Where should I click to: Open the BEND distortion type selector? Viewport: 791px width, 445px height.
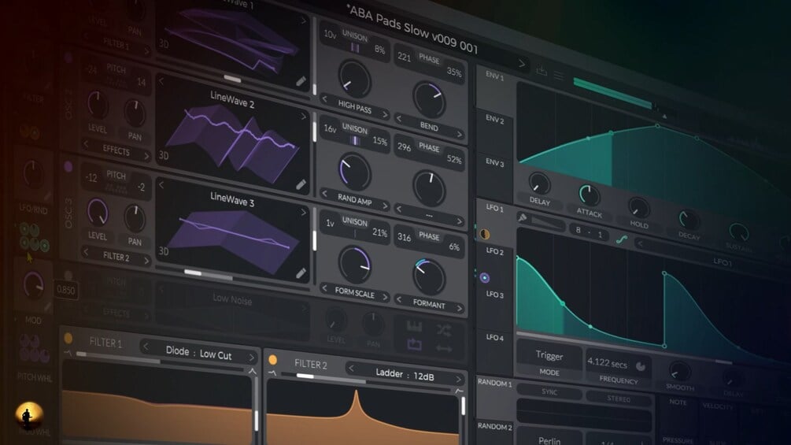pyautogui.click(x=429, y=127)
